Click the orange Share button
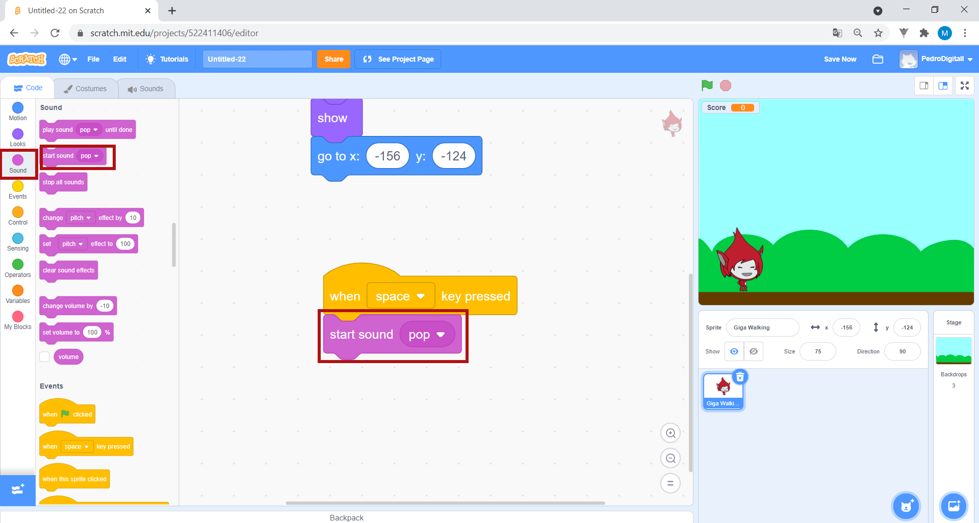The width and height of the screenshot is (979, 523). [x=334, y=59]
